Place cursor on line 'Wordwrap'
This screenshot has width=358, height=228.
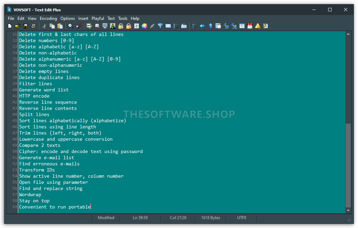(x=30, y=194)
